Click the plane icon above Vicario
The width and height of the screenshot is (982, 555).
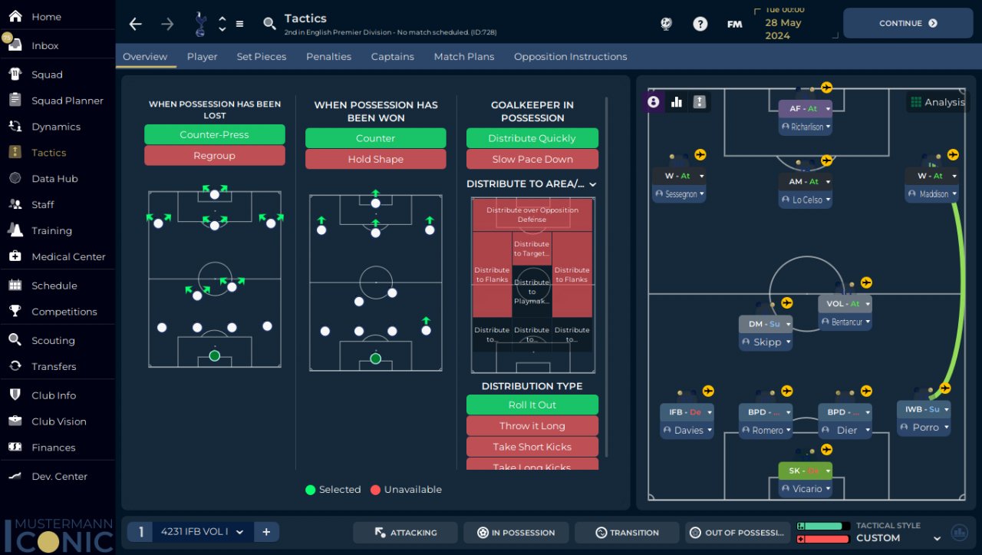pyautogui.click(x=826, y=449)
